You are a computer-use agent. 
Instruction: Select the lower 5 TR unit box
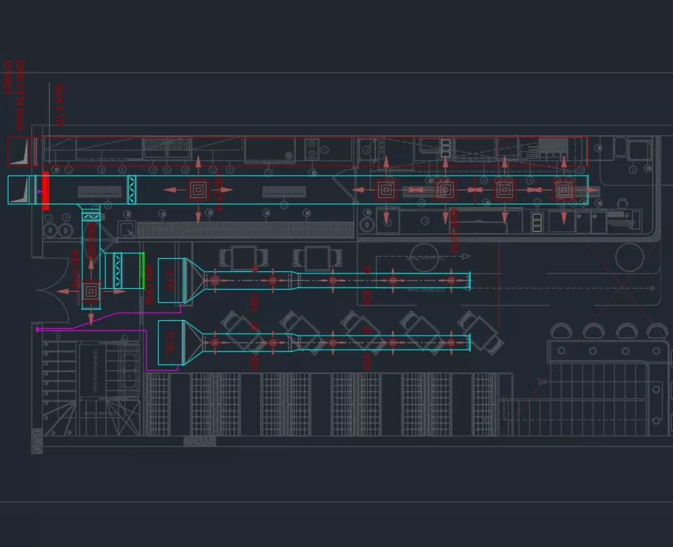170,343
